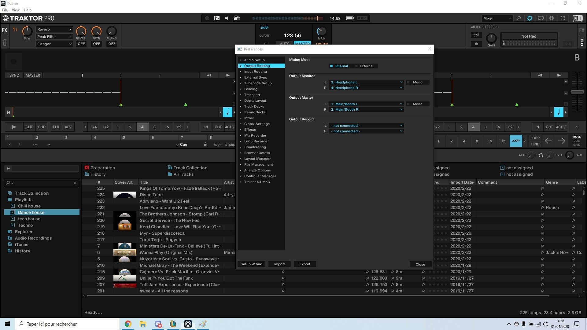587x330 pixels.
Task: Click the magnifier search icon in header
Action: [519, 18]
